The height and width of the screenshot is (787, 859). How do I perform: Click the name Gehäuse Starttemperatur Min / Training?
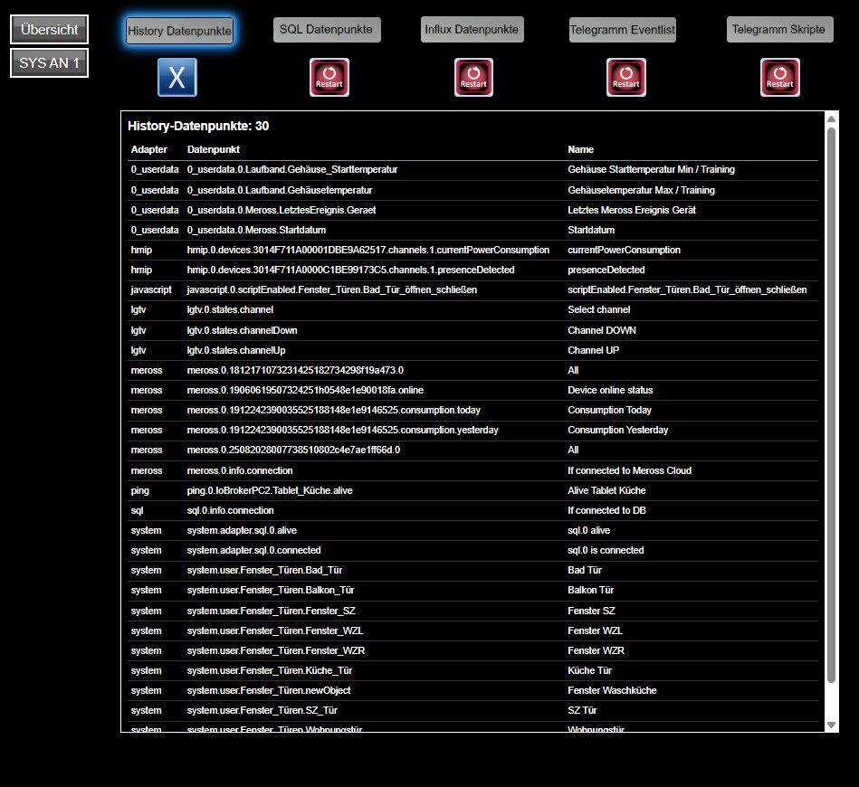(652, 170)
